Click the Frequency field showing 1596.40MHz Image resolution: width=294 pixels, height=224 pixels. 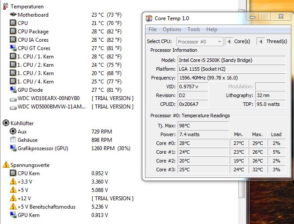pos(231,78)
